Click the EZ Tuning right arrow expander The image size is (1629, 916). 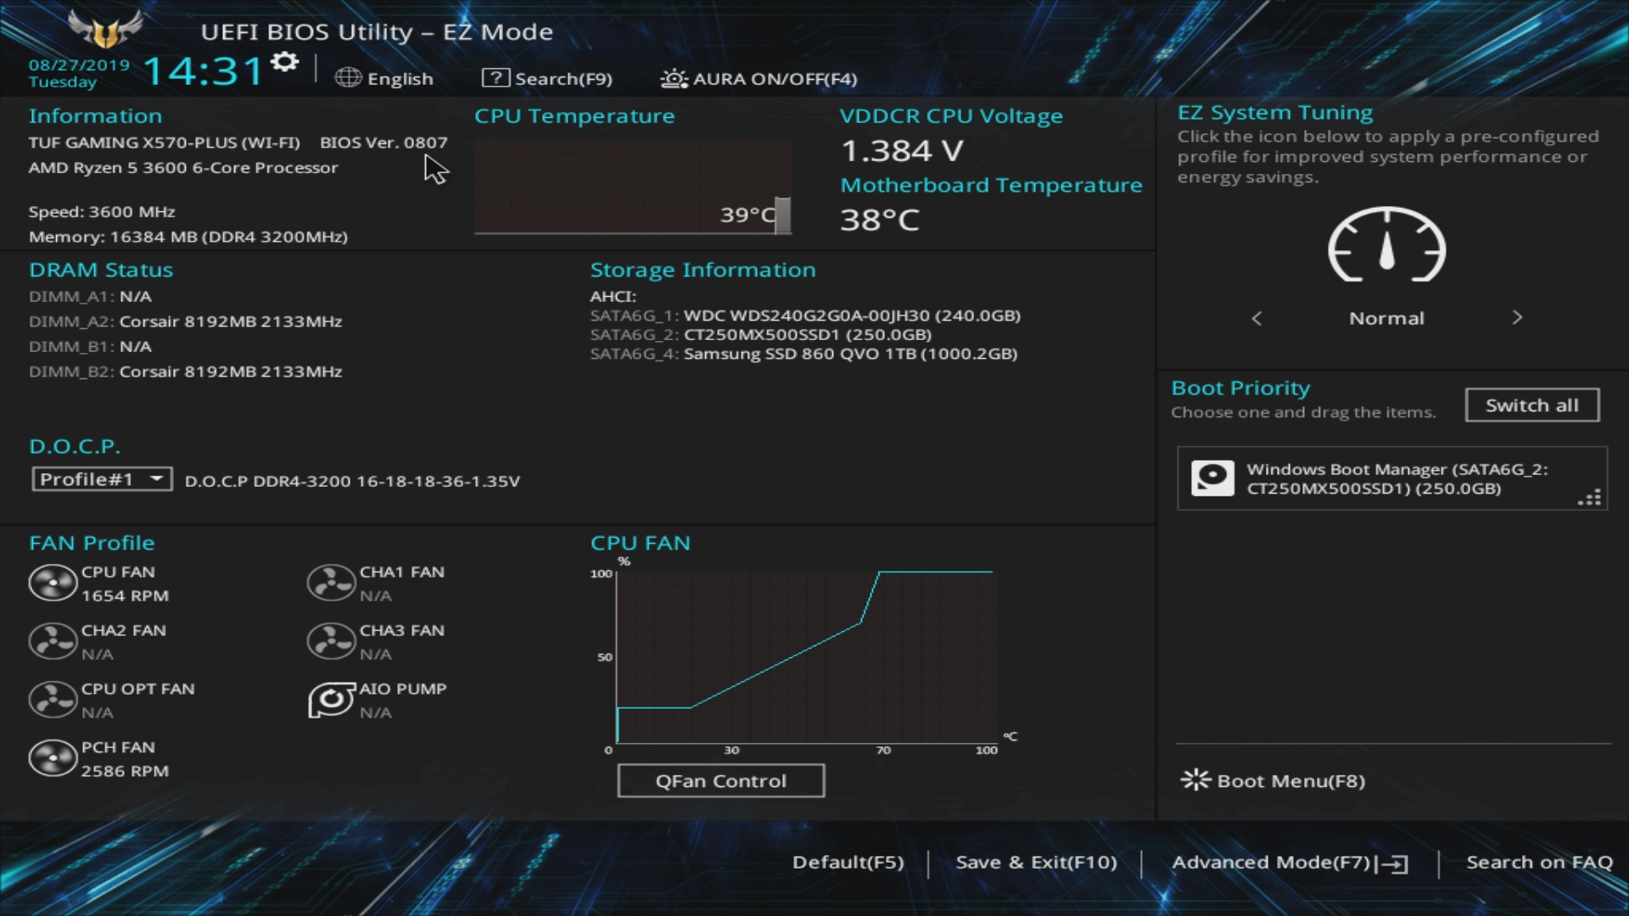click(x=1516, y=318)
